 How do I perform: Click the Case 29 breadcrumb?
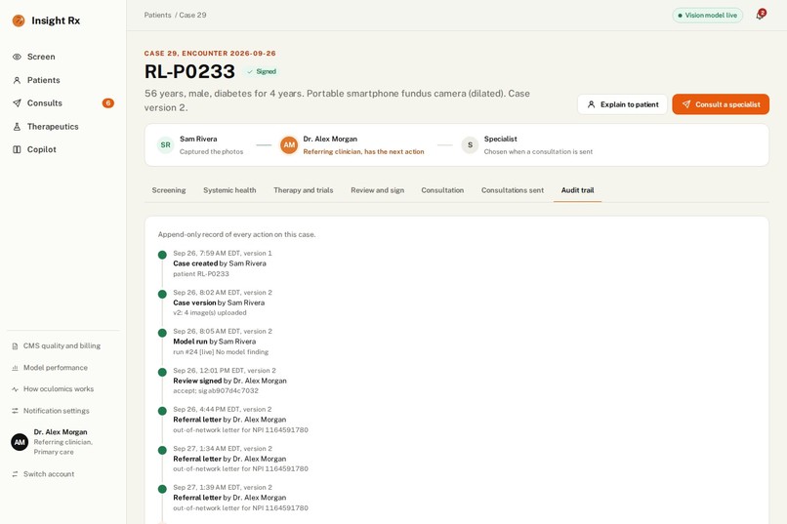pyautogui.click(x=192, y=15)
